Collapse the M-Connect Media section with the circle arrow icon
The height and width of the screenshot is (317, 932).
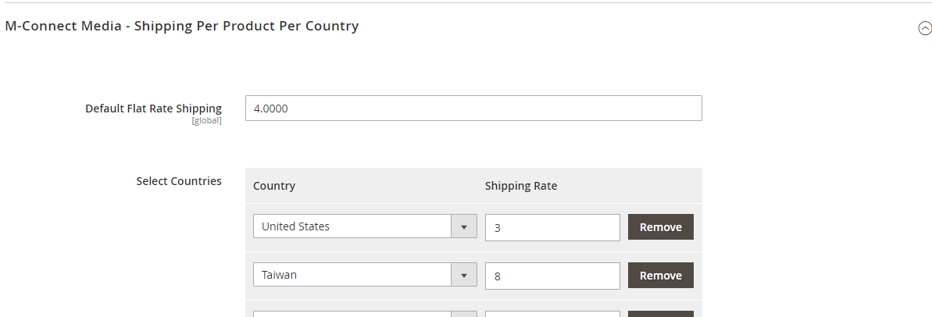point(925,28)
